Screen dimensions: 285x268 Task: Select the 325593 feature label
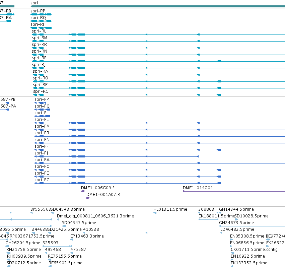50,243
